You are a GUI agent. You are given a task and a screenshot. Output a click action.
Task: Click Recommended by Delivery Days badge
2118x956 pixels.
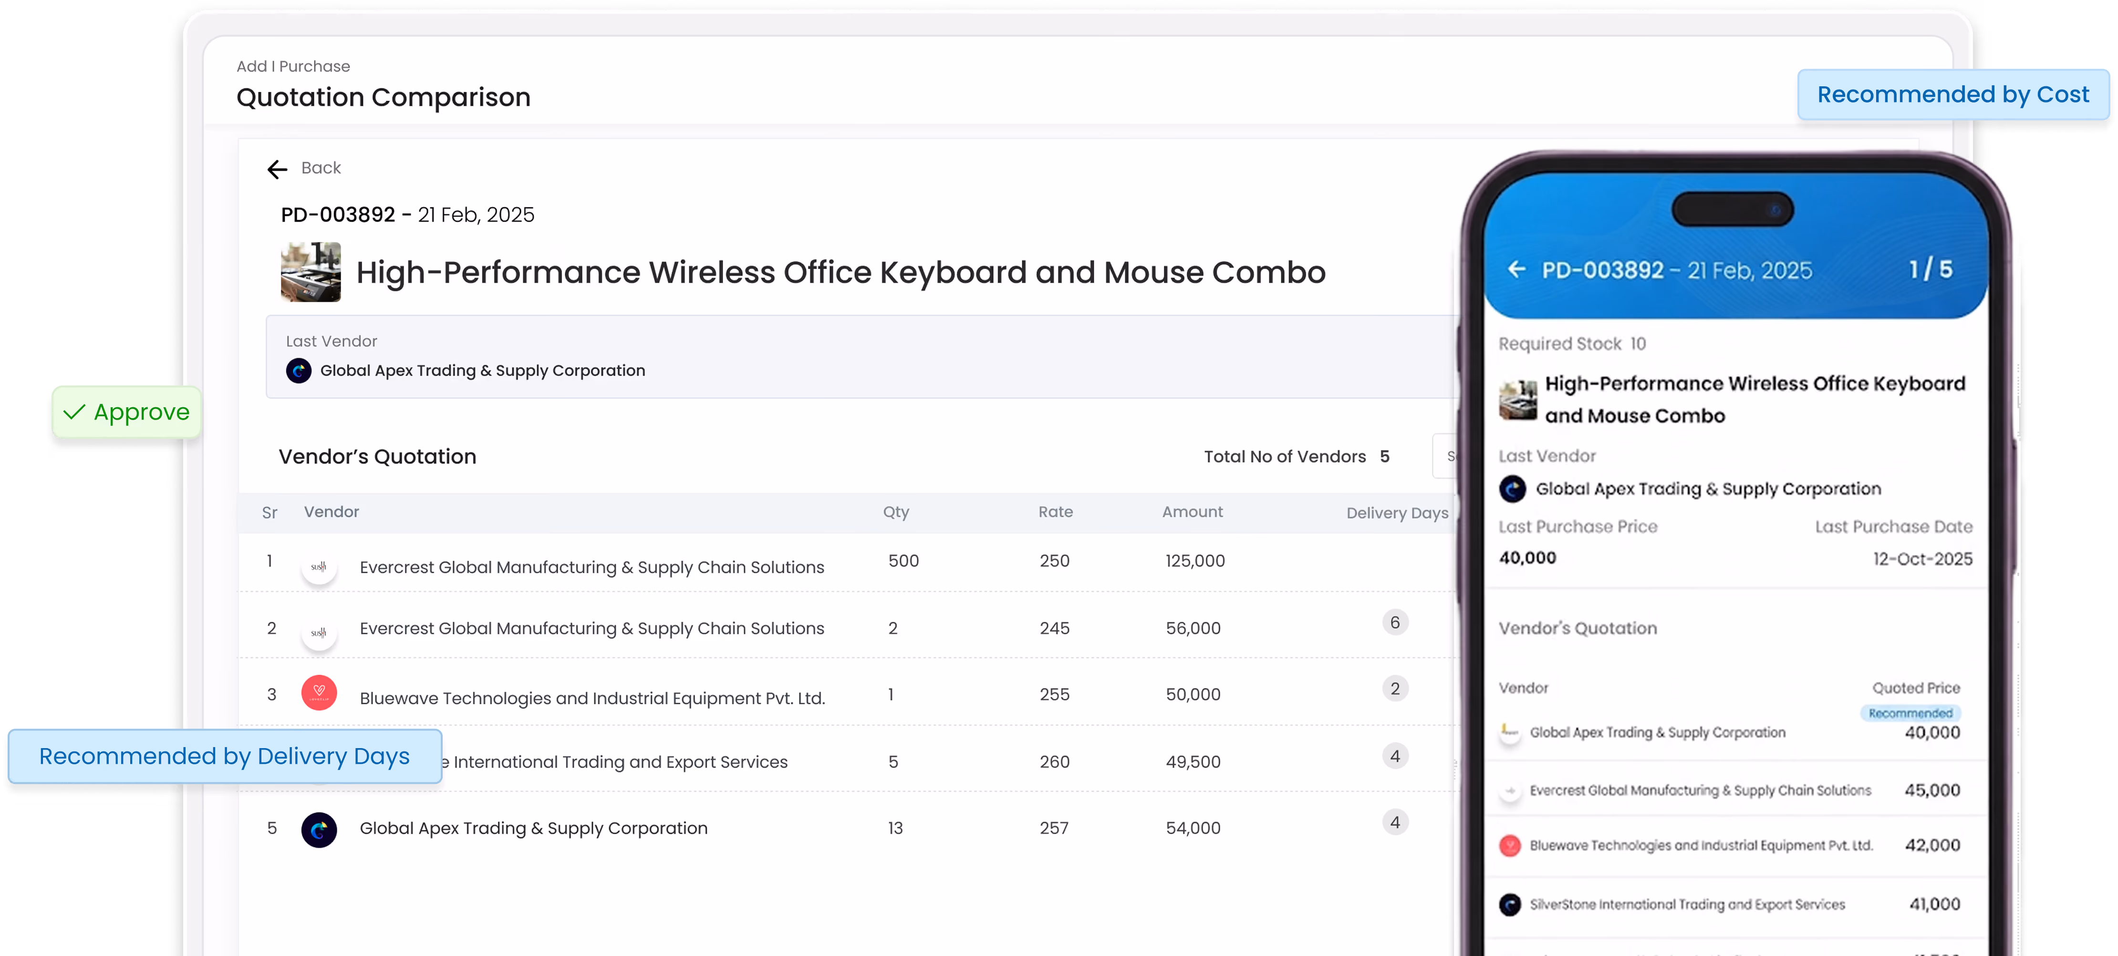pyautogui.click(x=225, y=756)
